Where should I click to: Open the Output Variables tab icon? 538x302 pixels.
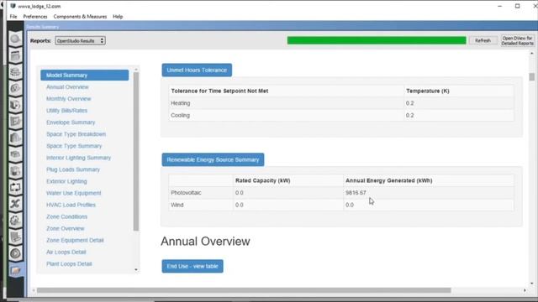click(15, 203)
